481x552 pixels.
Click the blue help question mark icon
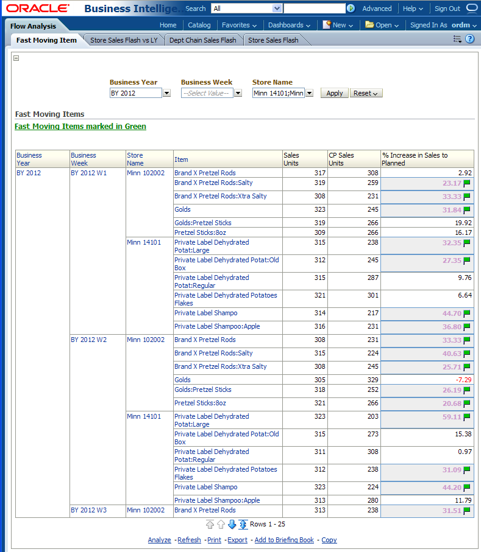pos(470,39)
